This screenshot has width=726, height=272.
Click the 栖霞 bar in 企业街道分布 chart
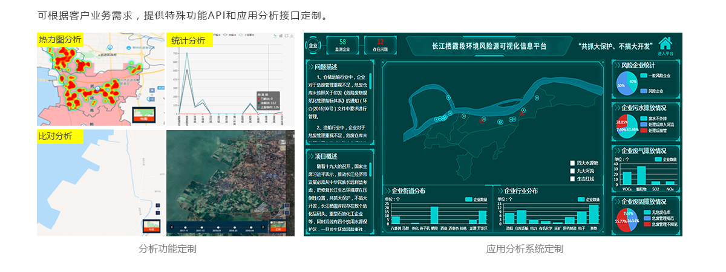point(434,215)
